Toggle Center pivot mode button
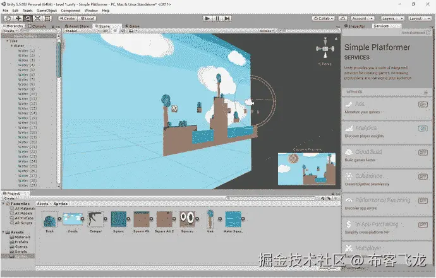 tap(68, 18)
